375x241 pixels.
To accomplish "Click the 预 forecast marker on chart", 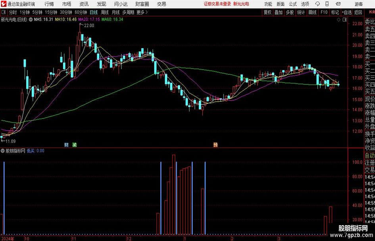I will 215,145.
